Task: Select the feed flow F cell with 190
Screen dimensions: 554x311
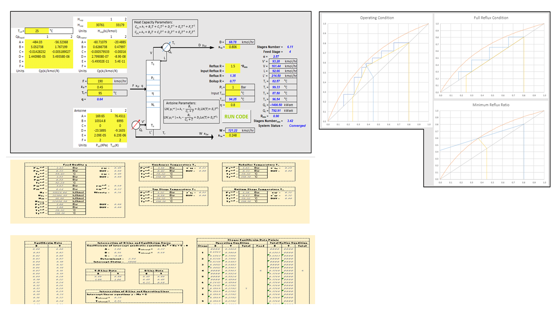Action: click(99, 81)
